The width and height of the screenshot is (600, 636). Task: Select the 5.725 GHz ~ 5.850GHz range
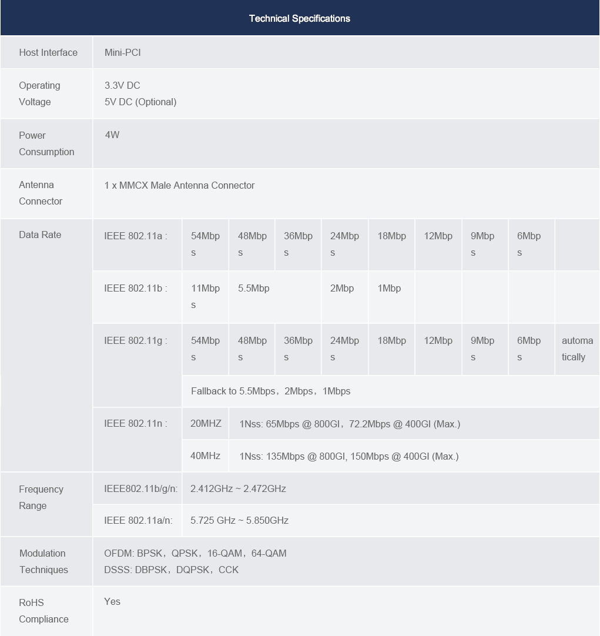(239, 521)
